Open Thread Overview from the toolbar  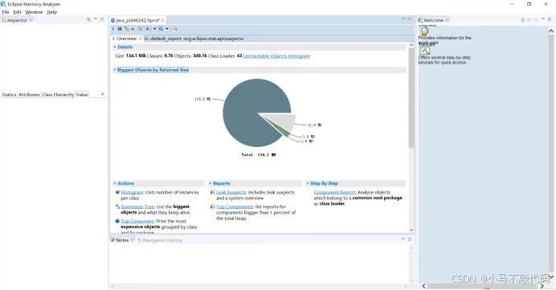140,29
